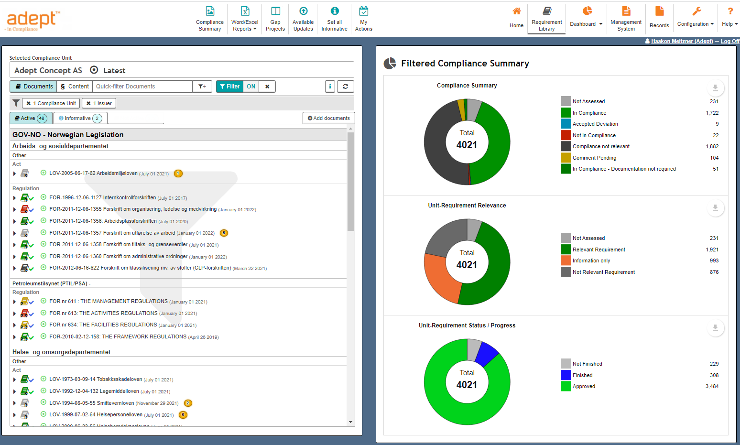This screenshot has height=445, width=740.
Task: Remove the 1 Compliance Unit filter
Action: [29, 103]
